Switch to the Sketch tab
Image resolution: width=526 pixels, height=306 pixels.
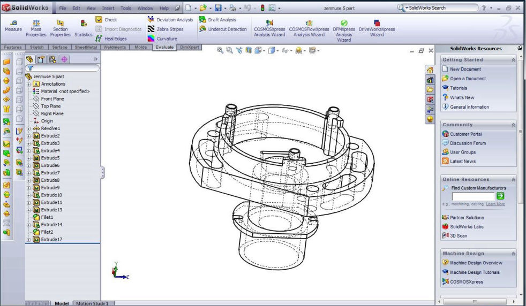[36, 47]
